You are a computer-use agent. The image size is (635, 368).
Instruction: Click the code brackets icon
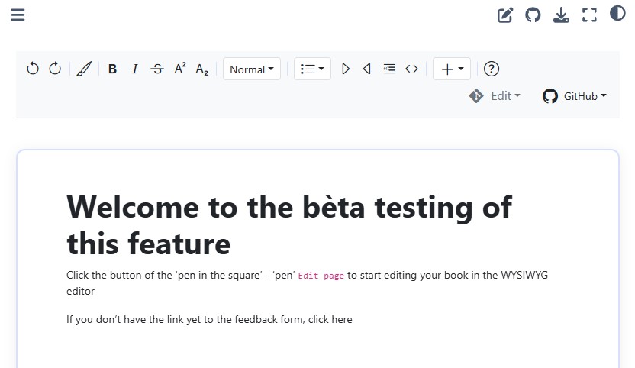tap(411, 69)
